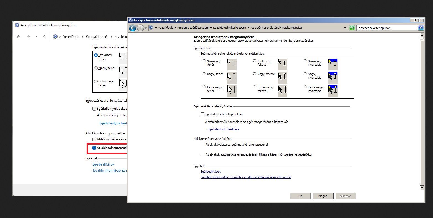This screenshot has width=433, height=218.
Task: Select 'Nagy, invertálás' pointer radio
Action: click(x=305, y=74)
